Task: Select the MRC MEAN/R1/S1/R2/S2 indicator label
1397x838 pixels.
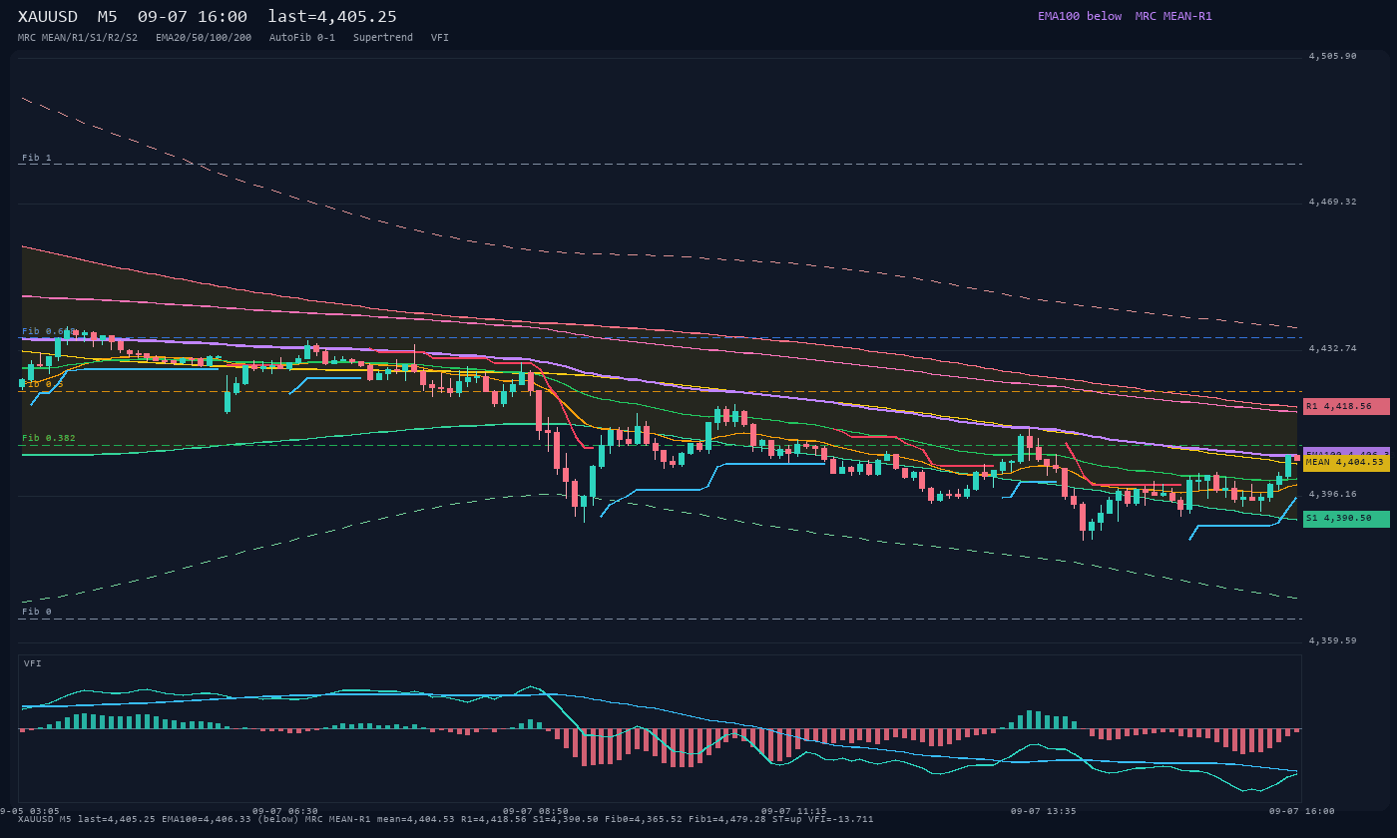Action: [x=78, y=38]
